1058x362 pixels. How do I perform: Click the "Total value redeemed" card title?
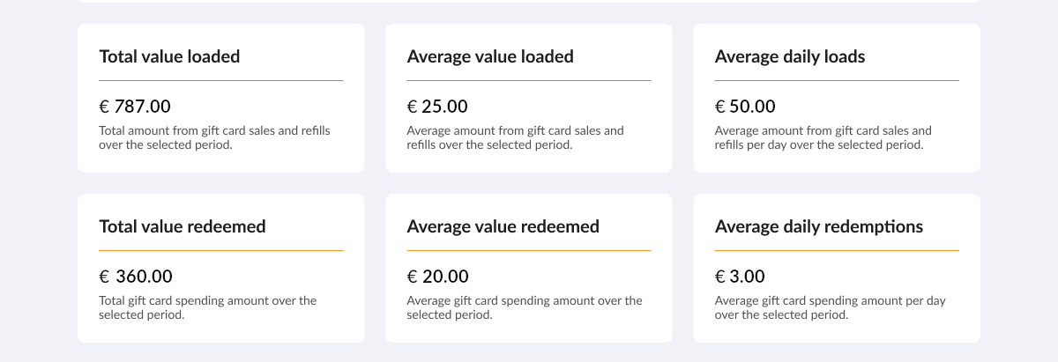pos(183,226)
